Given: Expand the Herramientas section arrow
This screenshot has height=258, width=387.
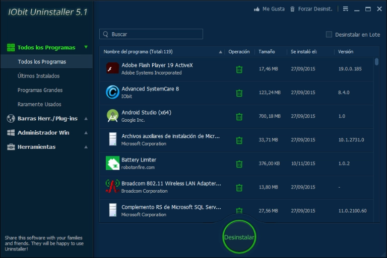Looking at the screenshot, I should 86,147.
